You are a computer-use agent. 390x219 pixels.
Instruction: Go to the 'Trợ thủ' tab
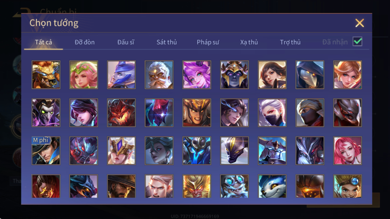tap(290, 42)
